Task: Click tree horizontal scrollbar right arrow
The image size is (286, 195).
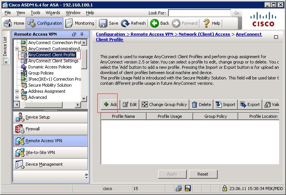Action: (x=78, y=105)
